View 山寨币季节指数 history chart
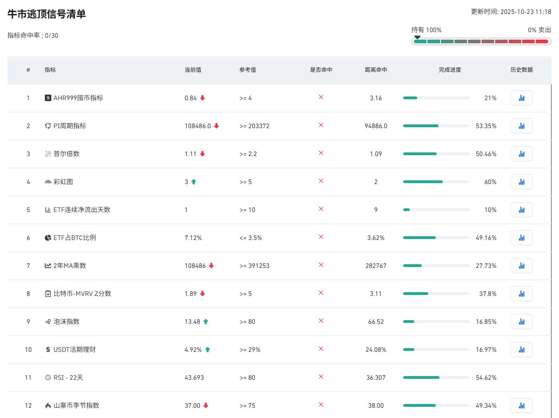The height and width of the screenshot is (418, 559). pyautogui.click(x=521, y=405)
